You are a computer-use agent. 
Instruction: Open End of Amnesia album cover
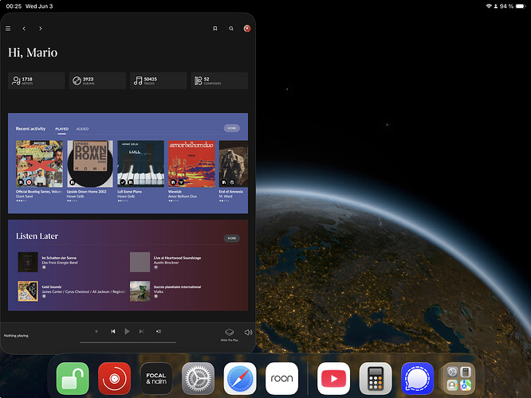pos(234,164)
